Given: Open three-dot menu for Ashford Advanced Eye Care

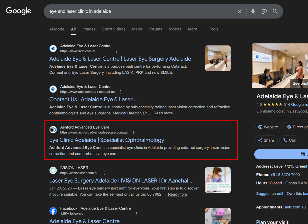Looking at the screenshot, I should point(133,132).
